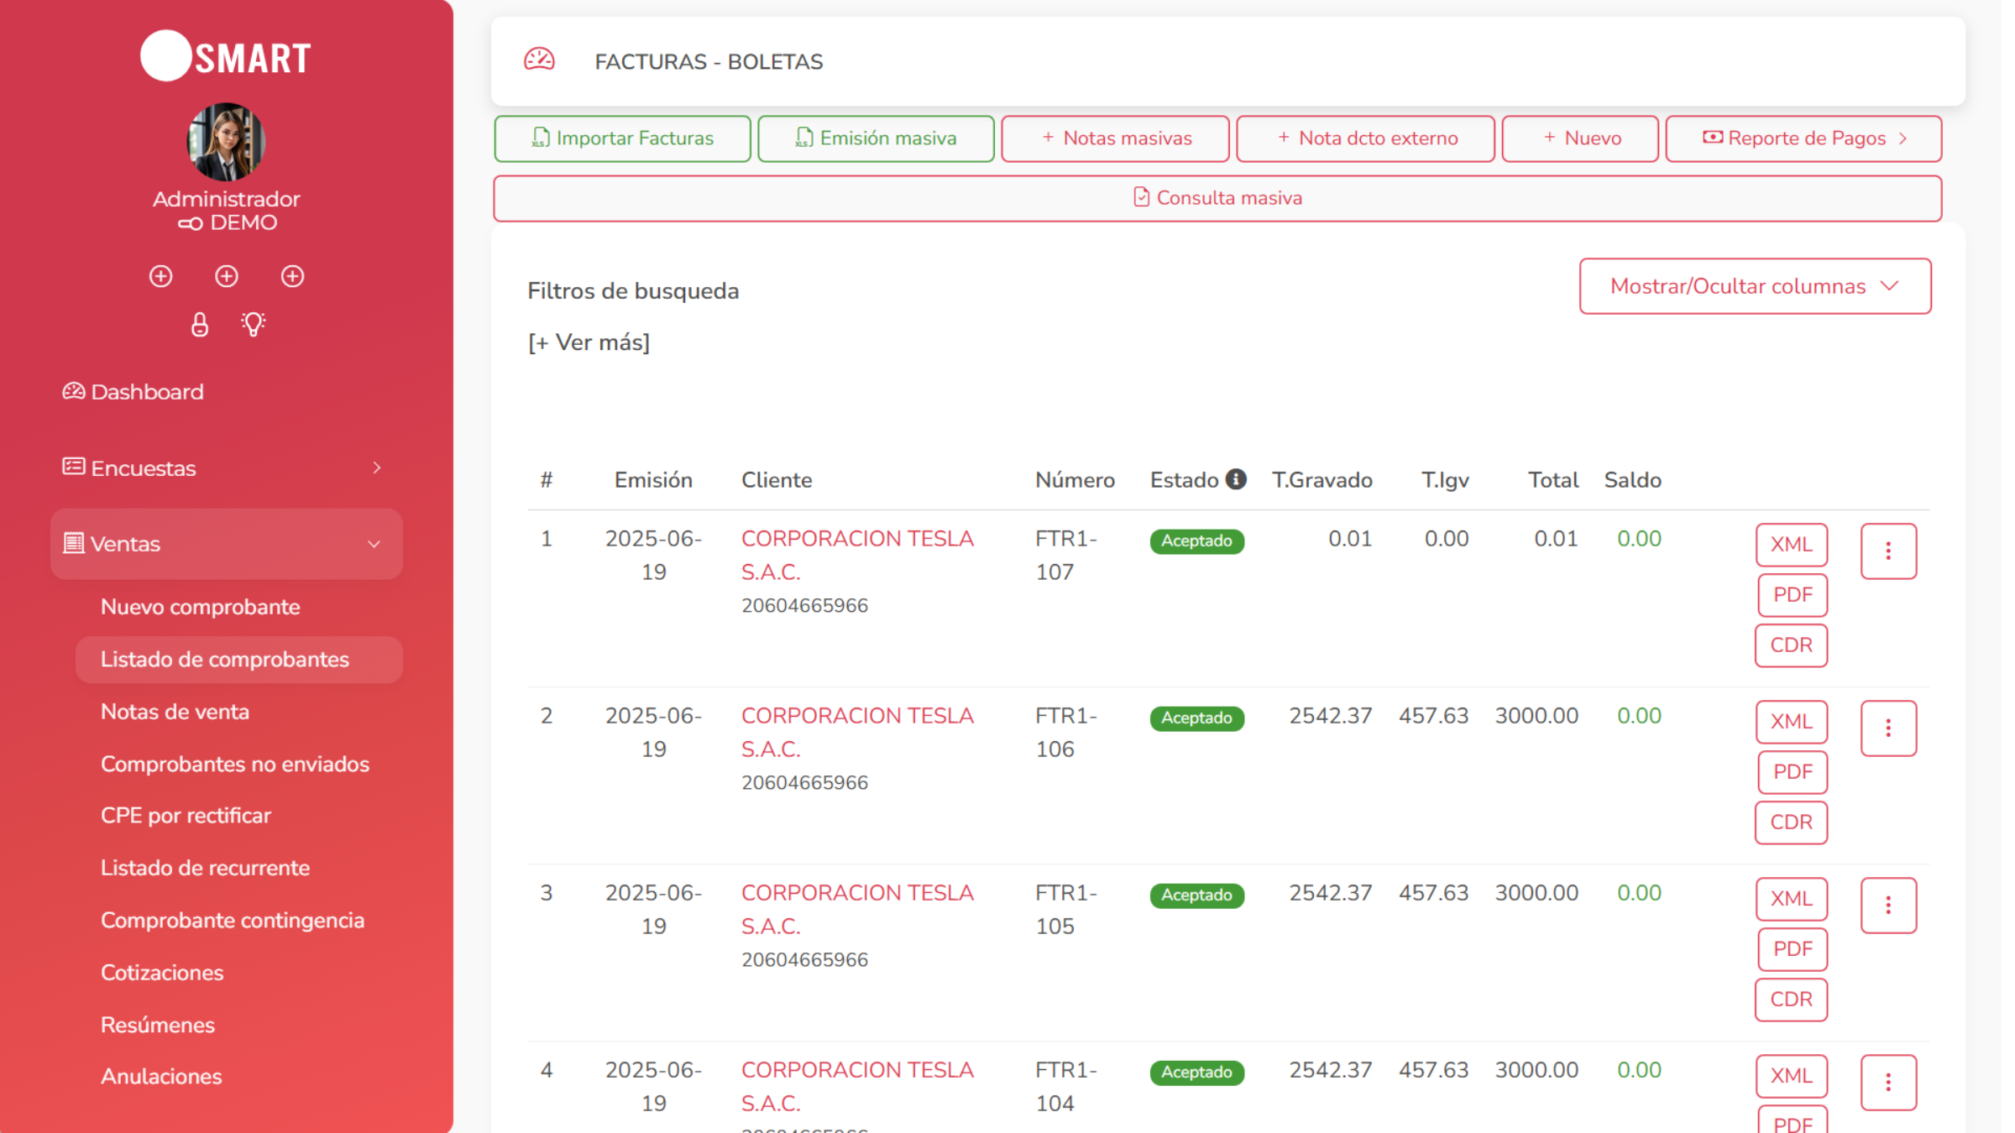Expand filters with Ver más
Image resolution: width=2015 pixels, height=1133 pixels.
589,342
